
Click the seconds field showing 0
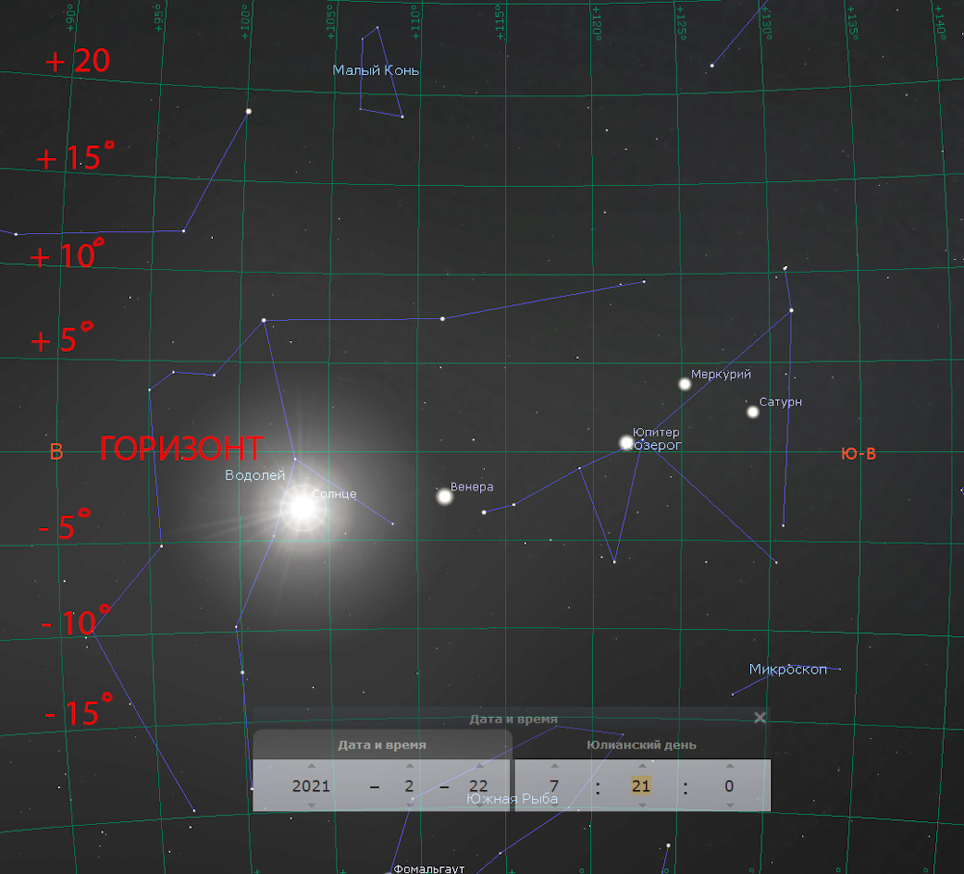pos(729,786)
